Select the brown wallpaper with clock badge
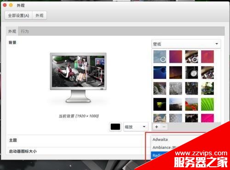This screenshot has width=230, height=170. pos(191,57)
